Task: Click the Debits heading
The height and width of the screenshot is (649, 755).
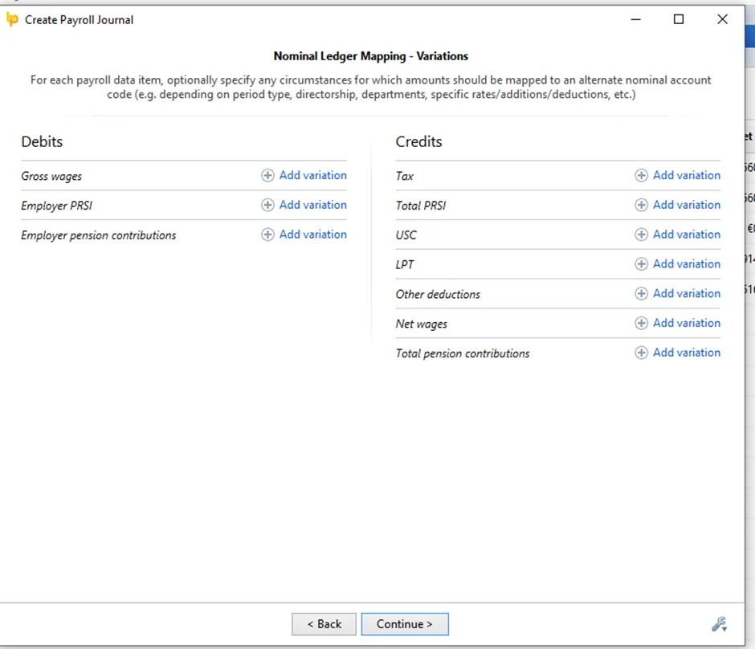Action: tap(42, 141)
